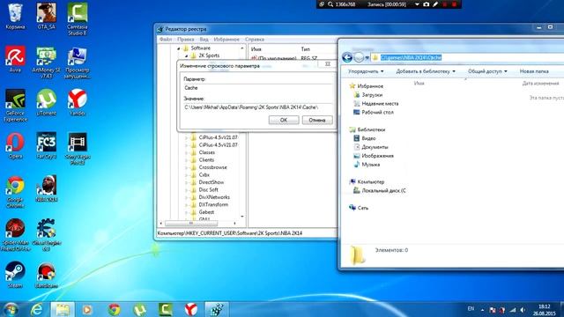Open the Вид menu in Registry Editor
Viewport: 564px width, 317px height.
(204, 39)
